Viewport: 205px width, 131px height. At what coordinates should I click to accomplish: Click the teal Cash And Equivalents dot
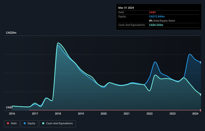click(x=43, y=123)
